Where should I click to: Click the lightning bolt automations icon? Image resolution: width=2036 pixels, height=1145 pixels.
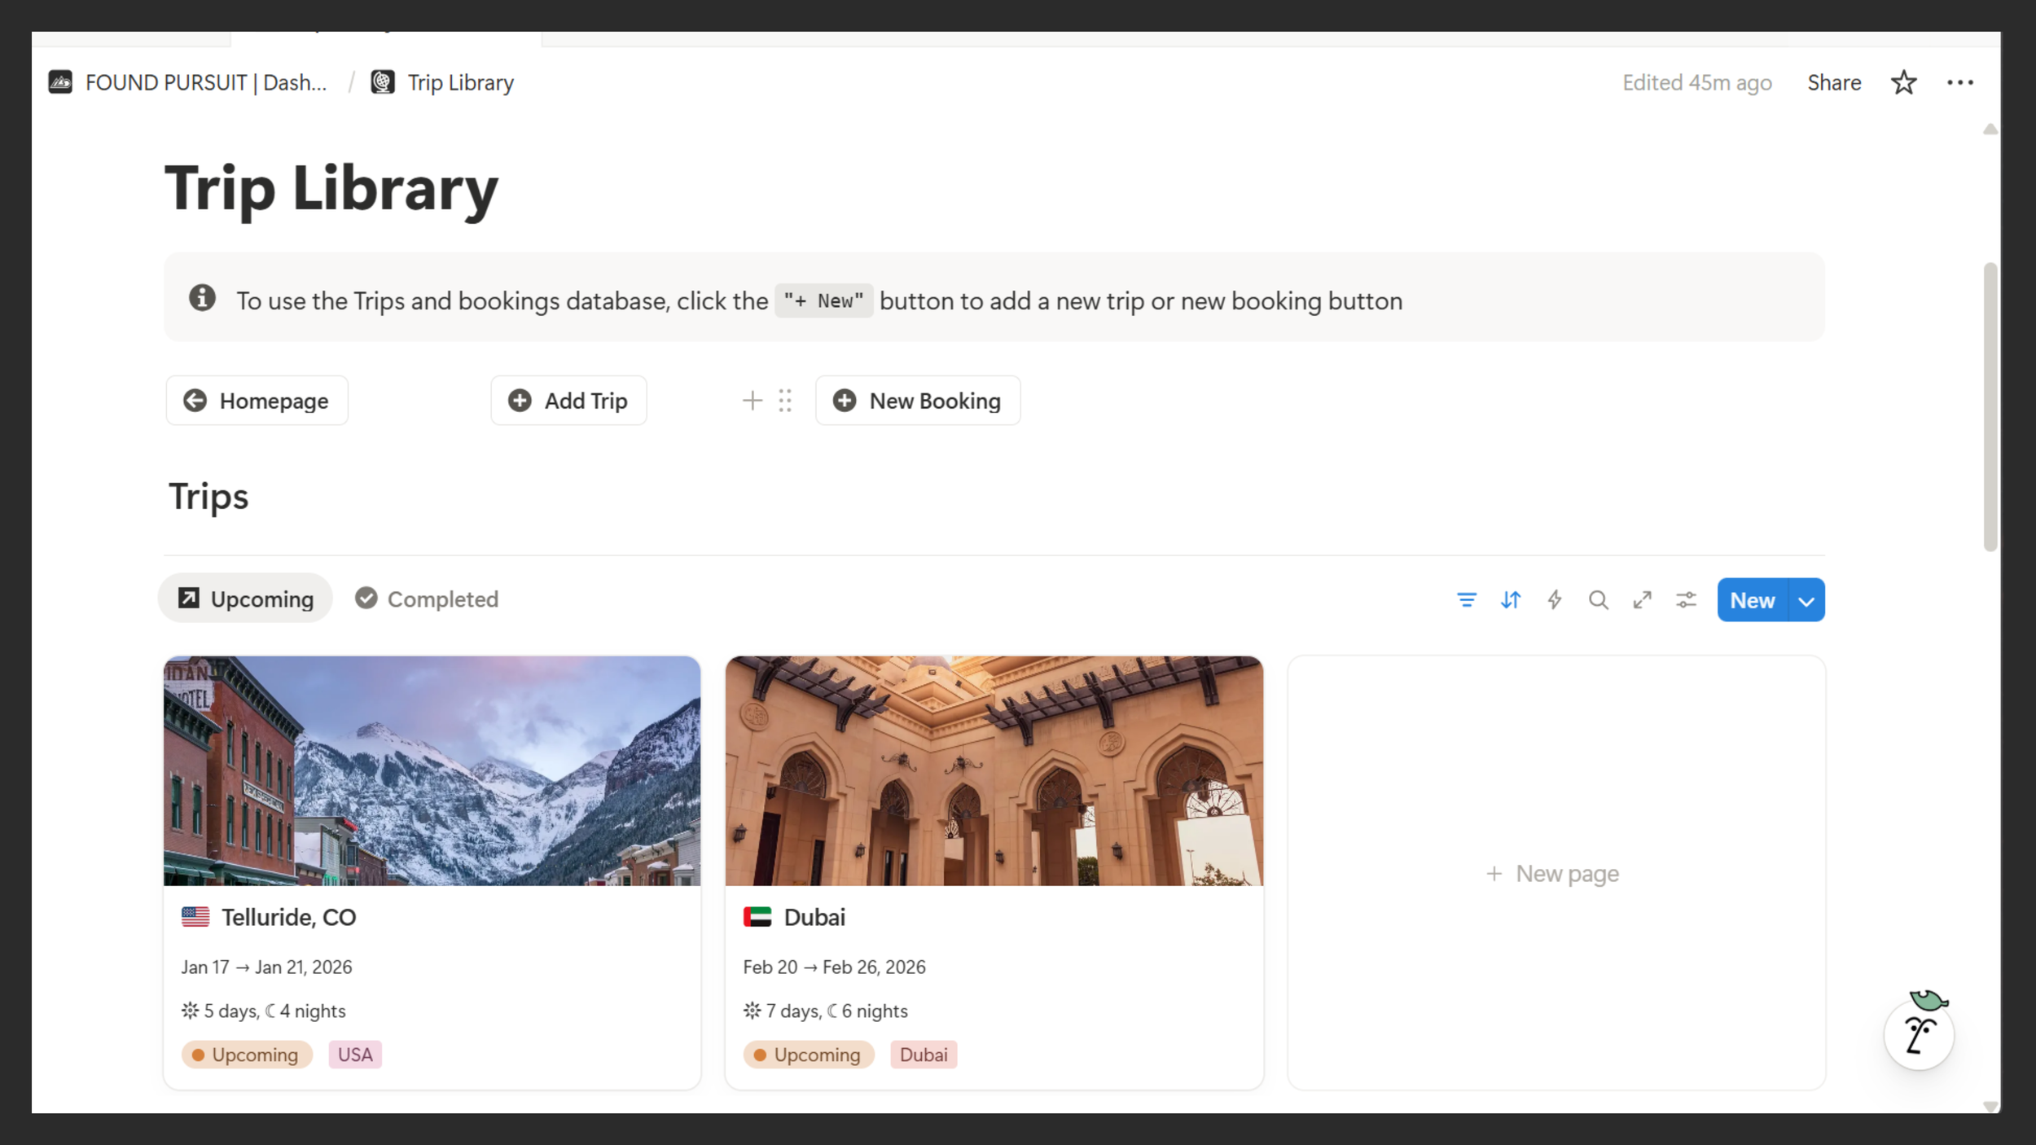(1554, 600)
